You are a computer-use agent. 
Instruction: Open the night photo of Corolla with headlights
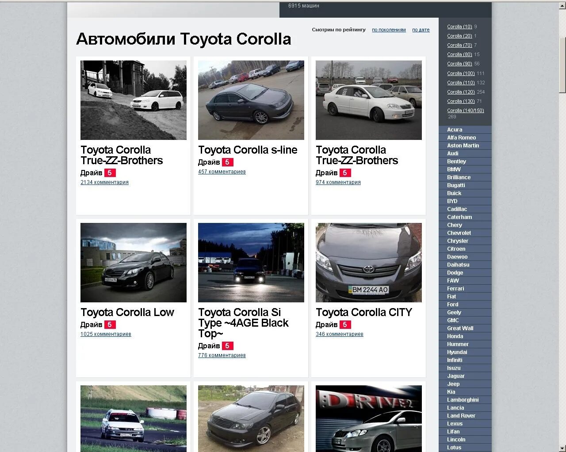point(251,263)
